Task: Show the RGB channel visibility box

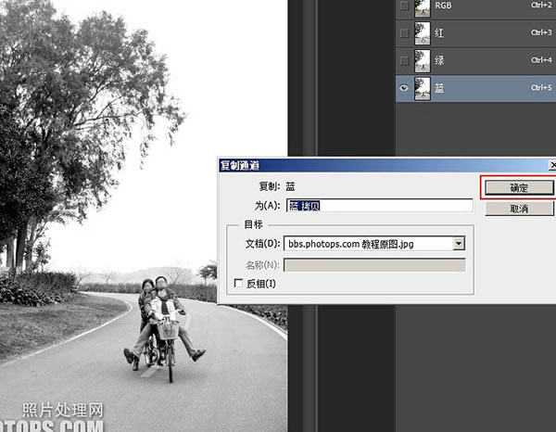Action: [404, 6]
